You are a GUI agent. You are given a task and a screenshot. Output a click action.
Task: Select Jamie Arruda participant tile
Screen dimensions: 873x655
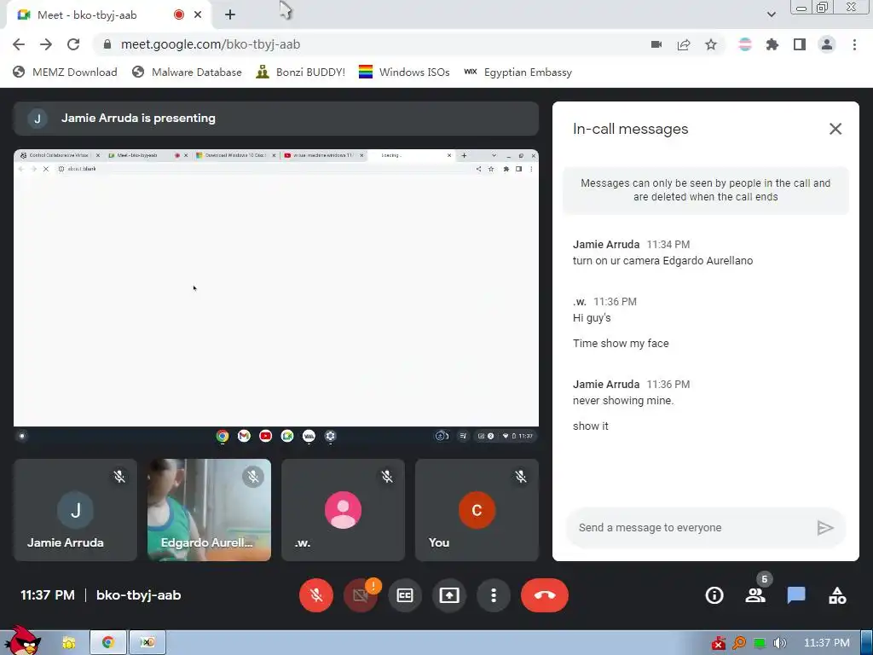(75, 510)
